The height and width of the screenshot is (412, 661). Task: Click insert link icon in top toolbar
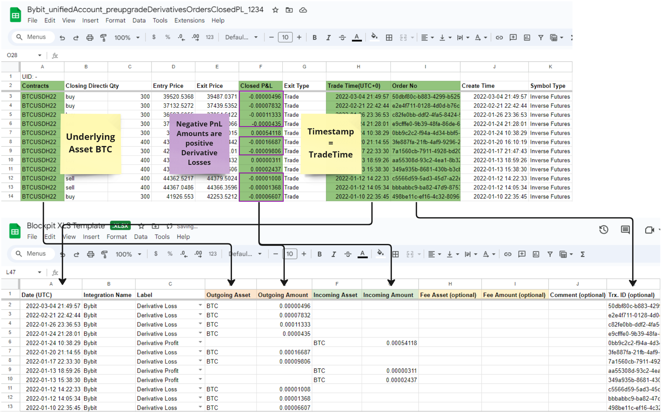tap(499, 37)
